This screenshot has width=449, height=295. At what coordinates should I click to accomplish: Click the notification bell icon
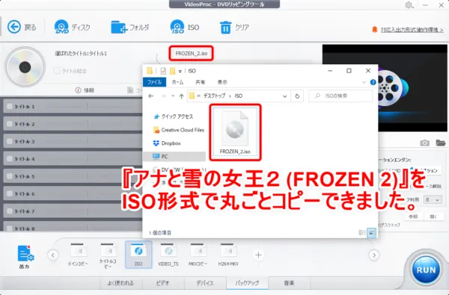coord(374,29)
